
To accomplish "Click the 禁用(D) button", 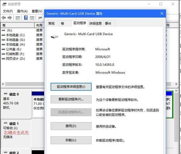I will click(71, 126).
